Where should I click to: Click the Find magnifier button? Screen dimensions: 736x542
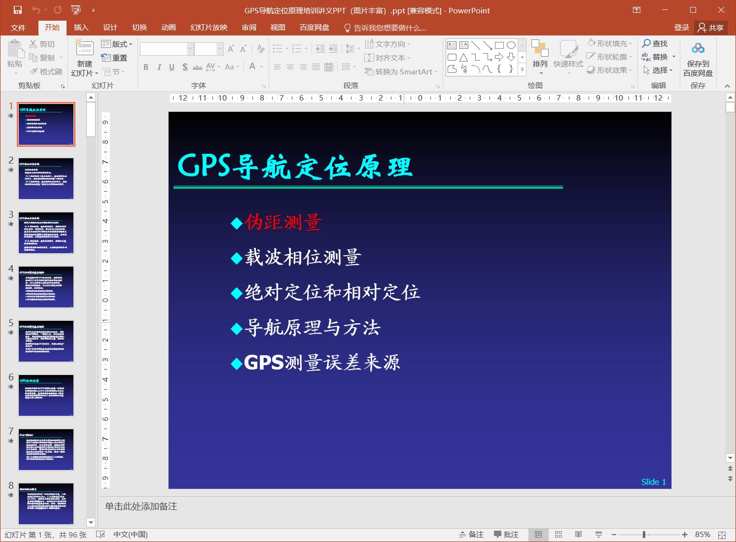655,43
